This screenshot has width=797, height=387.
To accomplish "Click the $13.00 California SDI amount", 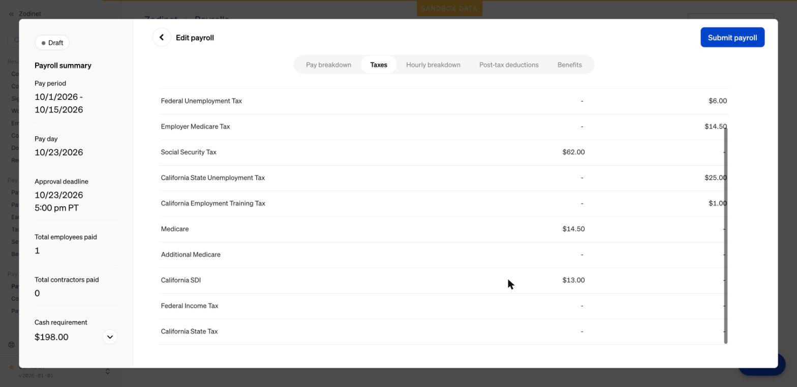I will (573, 280).
